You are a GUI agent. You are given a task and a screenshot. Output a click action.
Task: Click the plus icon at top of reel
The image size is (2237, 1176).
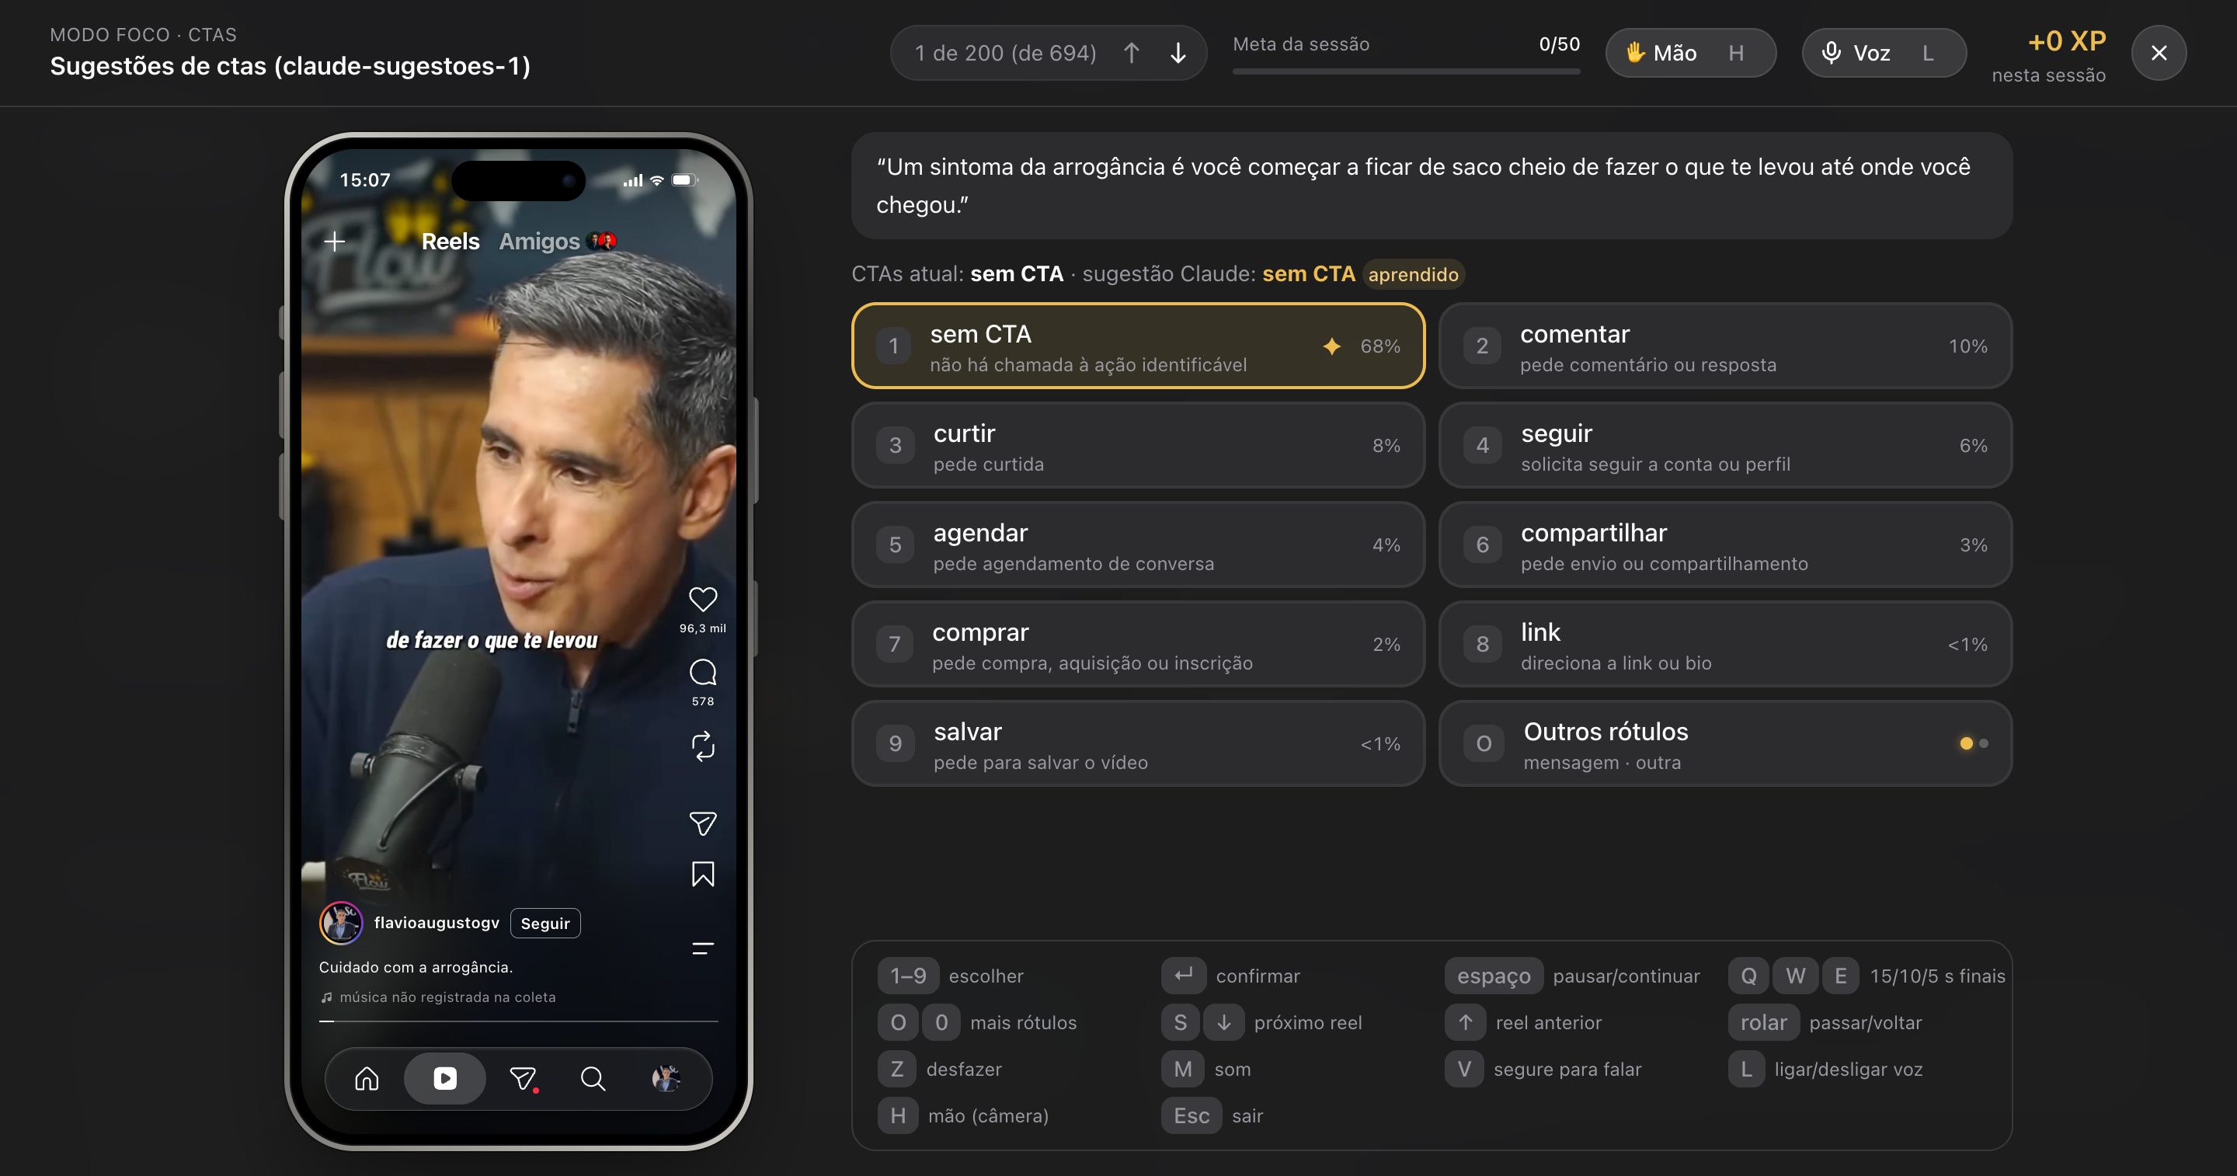point(334,242)
